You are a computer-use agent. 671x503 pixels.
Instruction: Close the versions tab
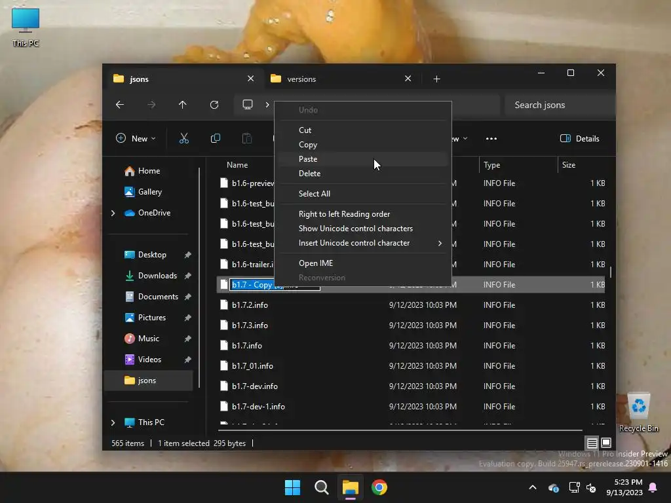[x=408, y=79]
